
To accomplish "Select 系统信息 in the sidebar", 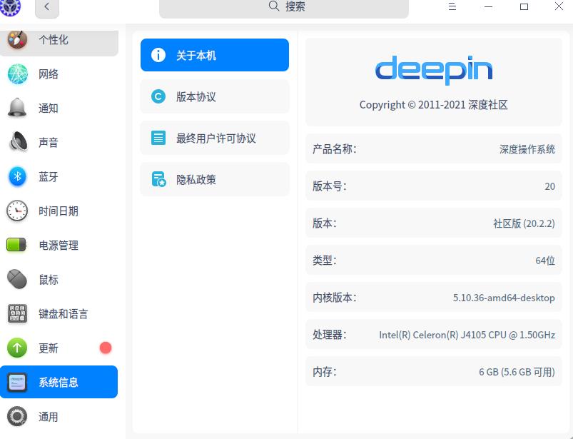I will [x=59, y=382].
